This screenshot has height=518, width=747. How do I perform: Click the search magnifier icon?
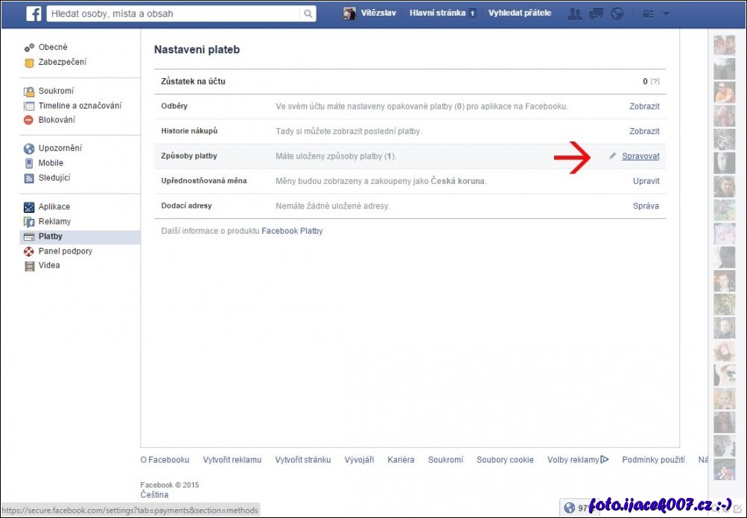308,13
